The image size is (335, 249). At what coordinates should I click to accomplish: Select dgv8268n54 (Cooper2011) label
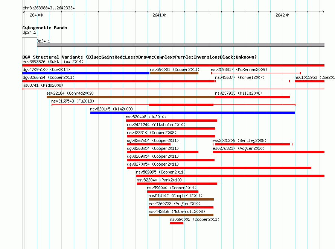point(153,148)
